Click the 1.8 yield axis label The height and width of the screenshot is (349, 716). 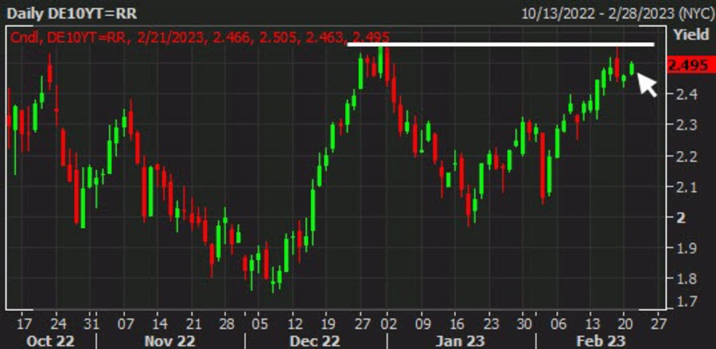pos(687,279)
